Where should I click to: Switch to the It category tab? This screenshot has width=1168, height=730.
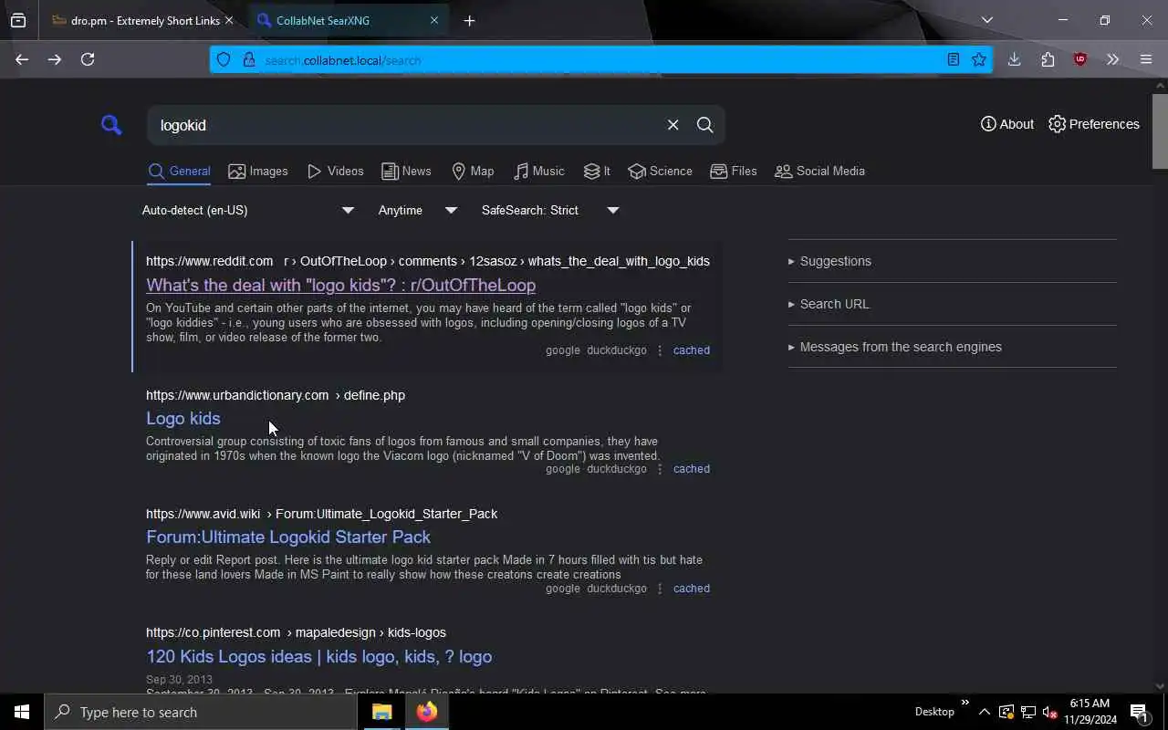[597, 172]
